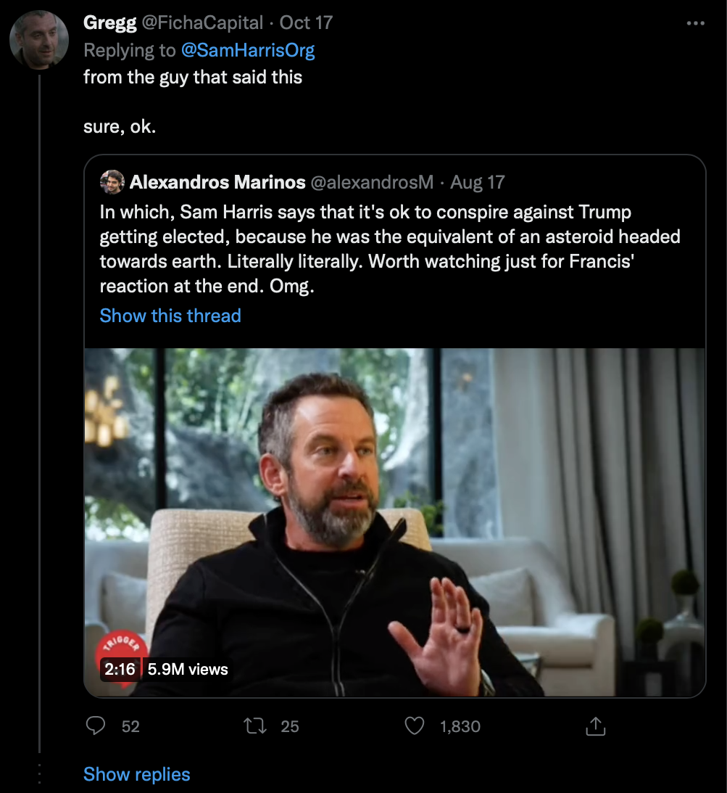Open the more options menu on Gregg's tweet
727x793 pixels.
[695, 23]
